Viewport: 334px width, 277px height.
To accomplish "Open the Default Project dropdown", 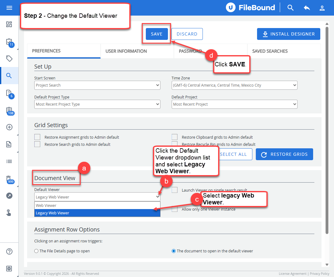I will pyautogui.click(x=235, y=104).
